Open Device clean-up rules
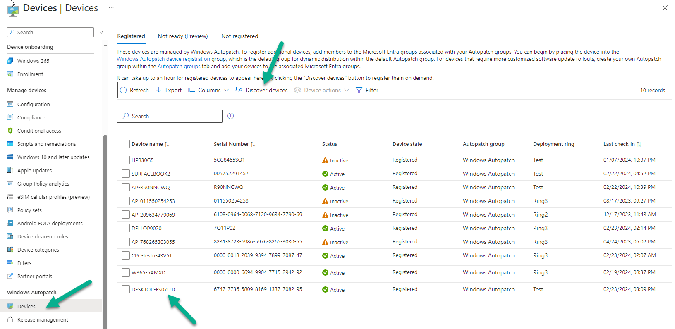675x329 pixels. [x=43, y=236]
